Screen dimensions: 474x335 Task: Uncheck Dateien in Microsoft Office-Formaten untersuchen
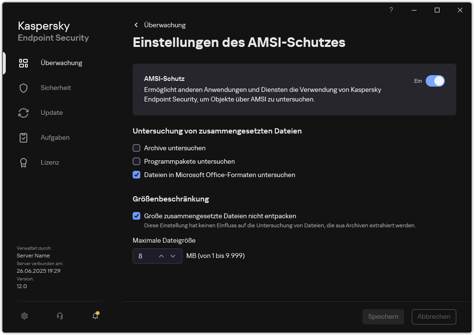136,175
